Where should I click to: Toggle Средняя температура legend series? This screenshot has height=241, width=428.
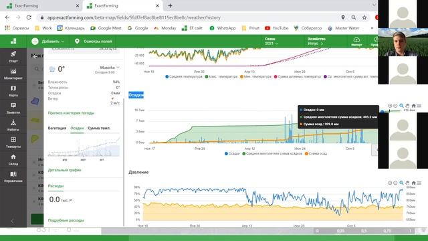click(184, 76)
